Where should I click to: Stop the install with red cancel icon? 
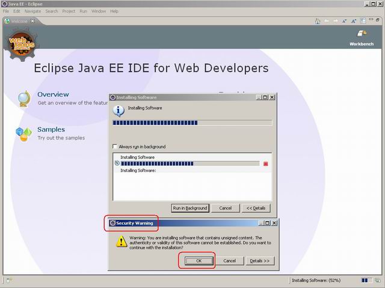pyautogui.click(x=265, y=164)
